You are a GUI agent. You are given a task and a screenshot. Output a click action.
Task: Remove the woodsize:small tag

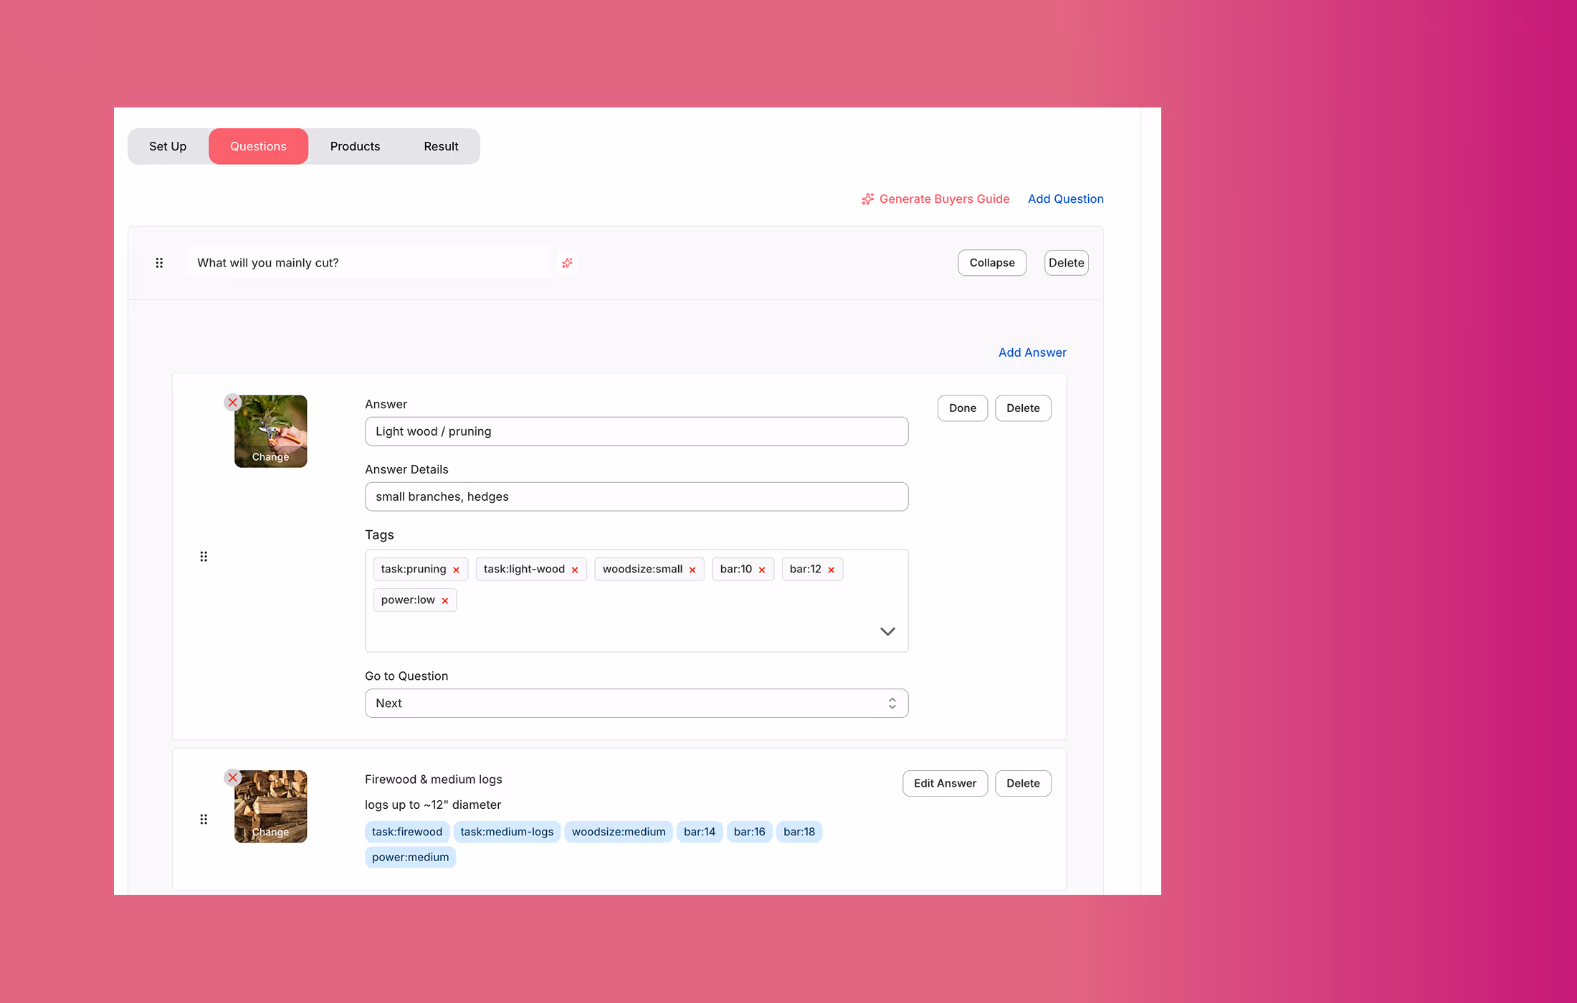tap(692, 570)
